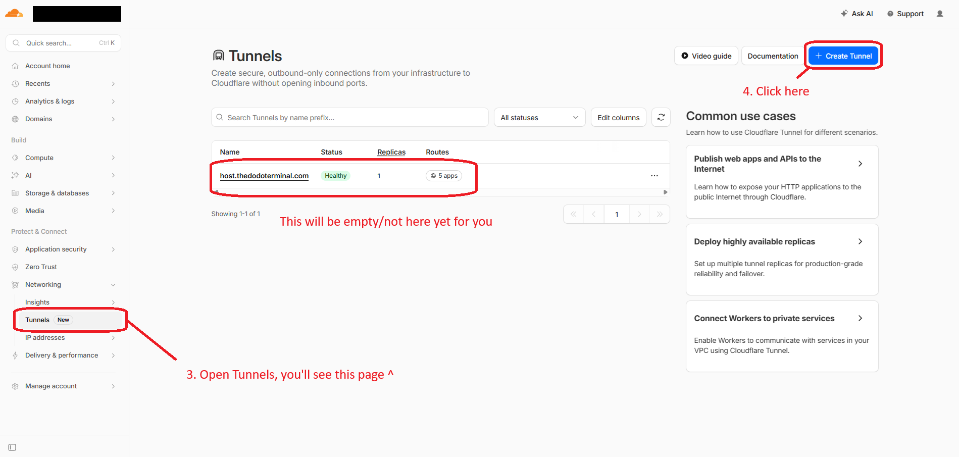The width and height of the screenshot is (959, 457).
Task: Click the Account home house icon
Action: [x=15, y=66]
